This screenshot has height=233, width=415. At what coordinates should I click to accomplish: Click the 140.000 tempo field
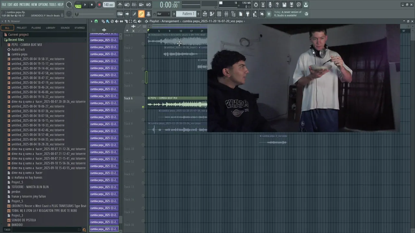tap(109, 5)
